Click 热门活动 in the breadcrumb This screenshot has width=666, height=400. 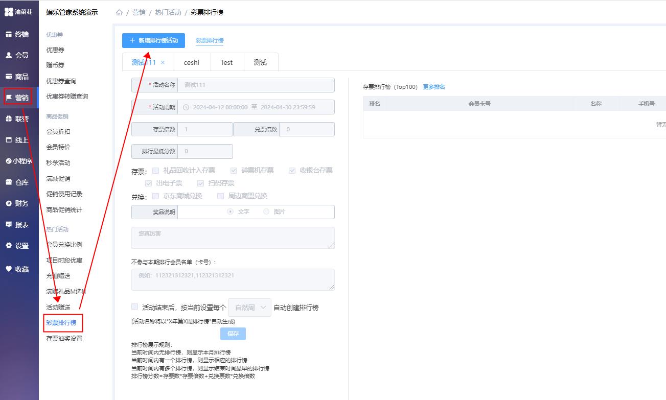click(x=168, y=12)
